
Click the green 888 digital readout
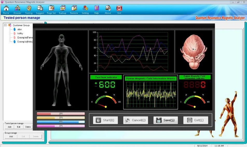click(x=107, y=85)
